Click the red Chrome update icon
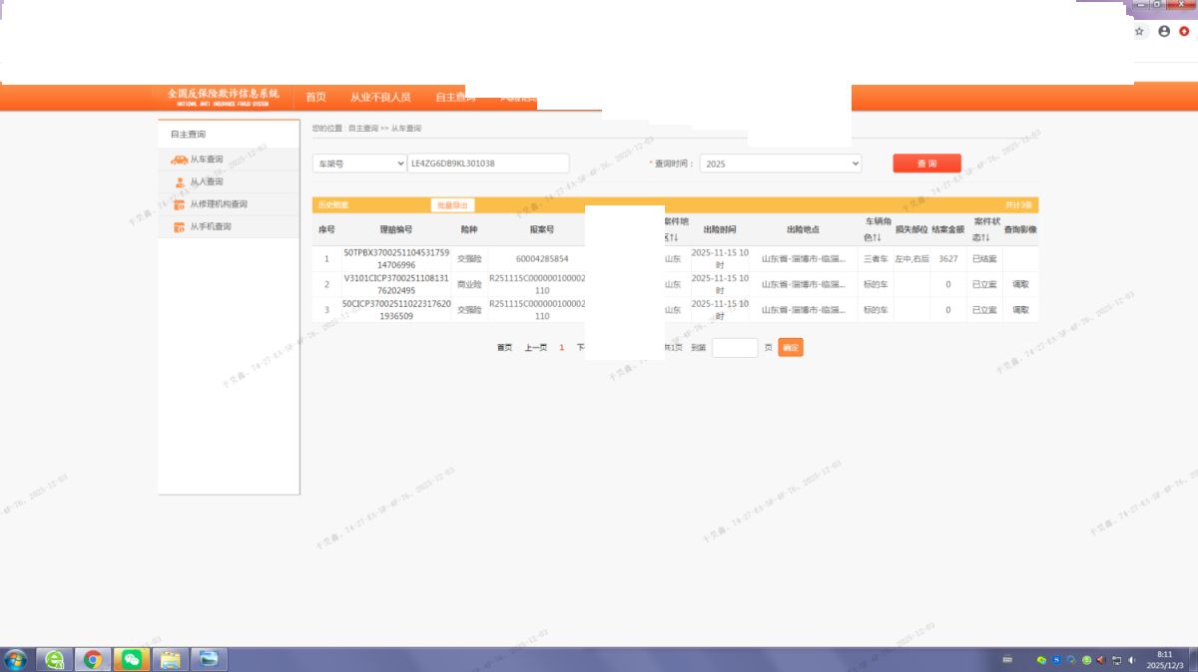 1184,32
